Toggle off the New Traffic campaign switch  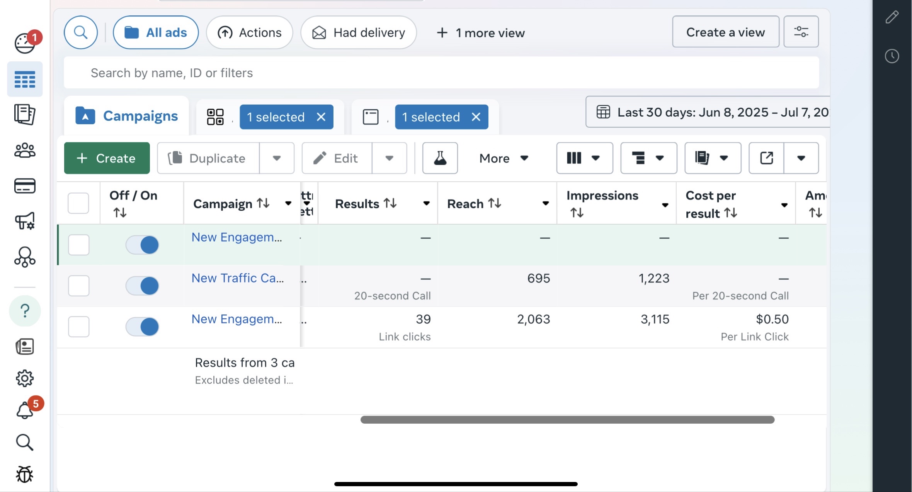tap(142, 286)
